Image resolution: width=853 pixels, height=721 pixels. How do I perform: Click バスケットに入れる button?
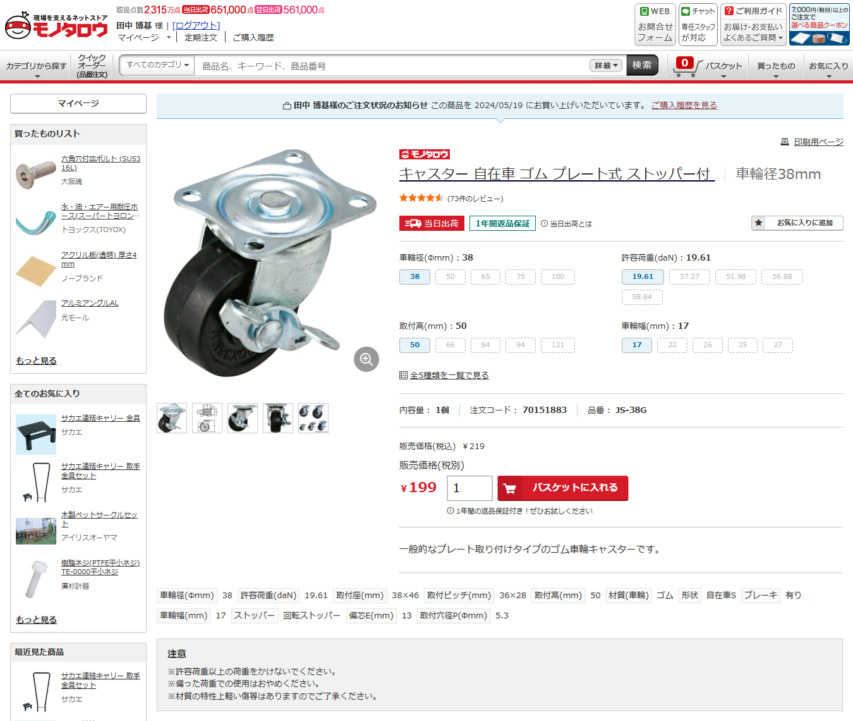(563, 488)
